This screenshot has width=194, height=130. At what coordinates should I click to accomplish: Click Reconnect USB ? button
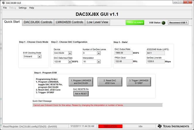[x=178, y=22]
